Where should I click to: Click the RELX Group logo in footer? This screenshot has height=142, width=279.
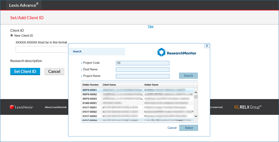[248, 107]
